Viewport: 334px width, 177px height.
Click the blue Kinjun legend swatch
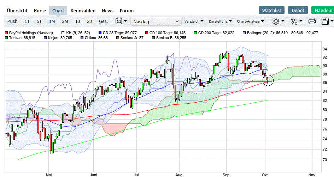(x=45, y=38)
